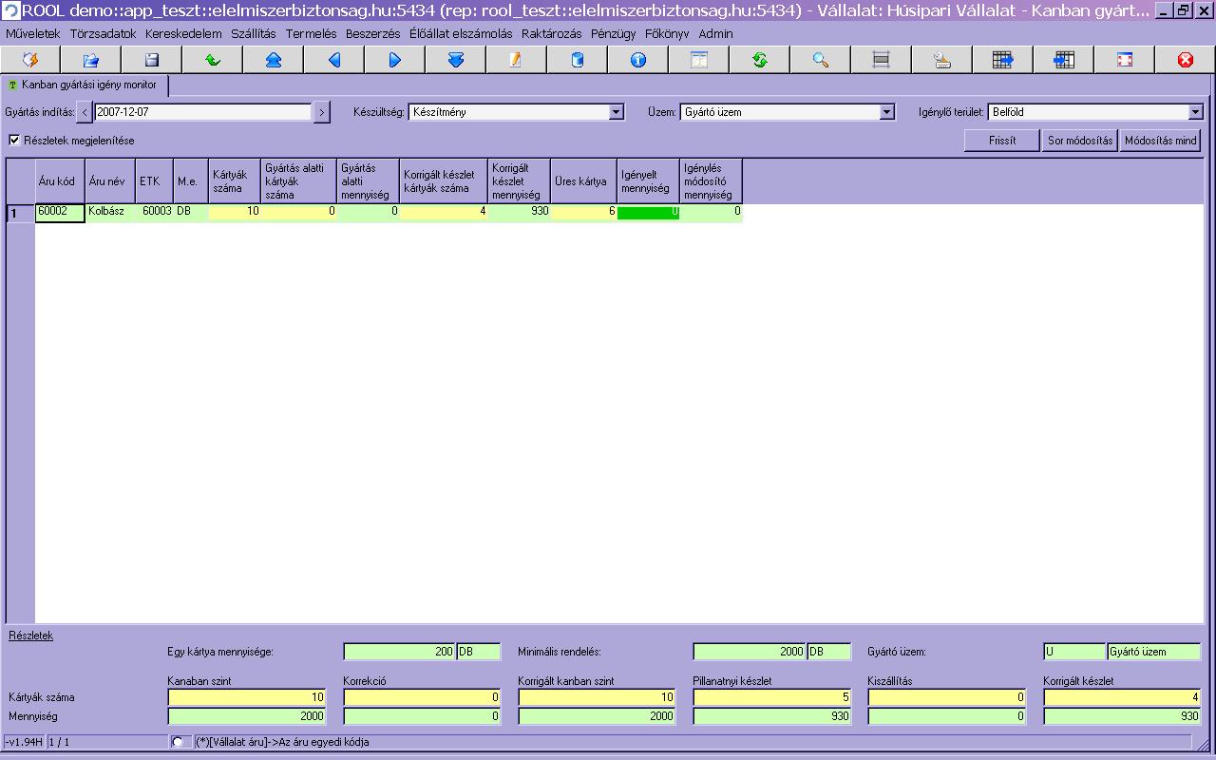Open the Termelés menu
This screenshot has width=1216, height=760.
click(x=312, y=33)
